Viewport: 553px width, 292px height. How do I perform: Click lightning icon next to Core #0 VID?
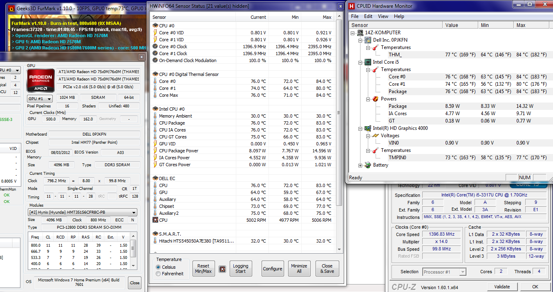tap(155, 33)
